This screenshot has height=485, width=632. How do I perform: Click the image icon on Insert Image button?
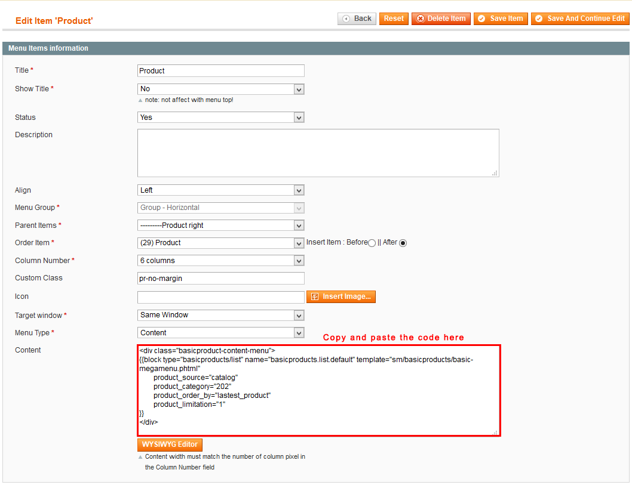(315, 296)
